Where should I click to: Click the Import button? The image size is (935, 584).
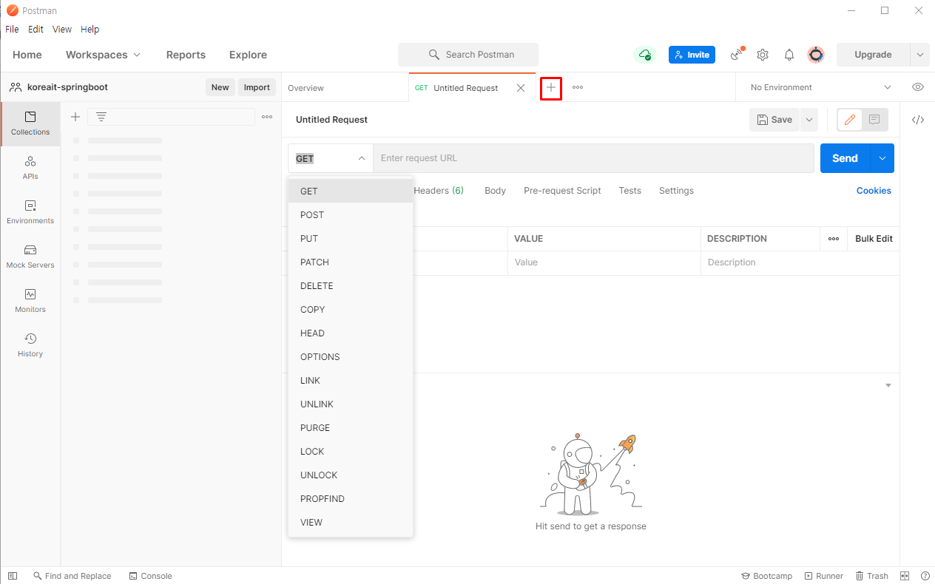pos(257,87)
